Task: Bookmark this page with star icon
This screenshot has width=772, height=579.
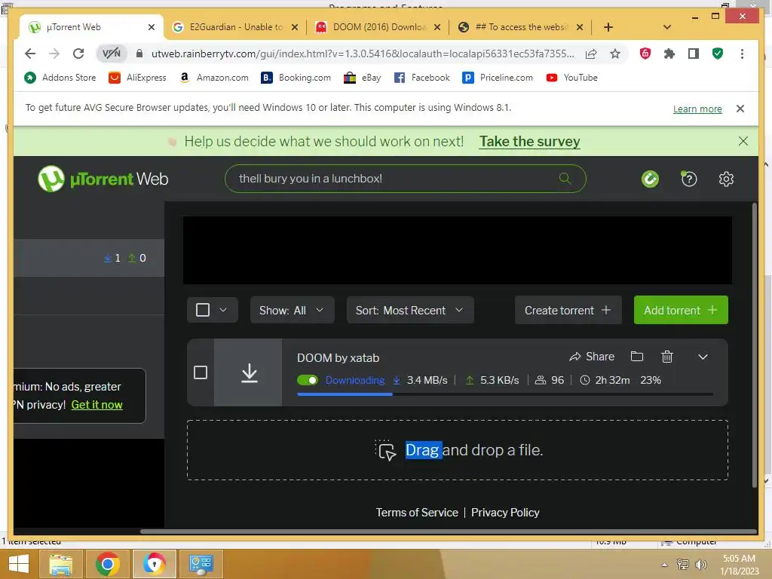Action: [x=615, y=54]
